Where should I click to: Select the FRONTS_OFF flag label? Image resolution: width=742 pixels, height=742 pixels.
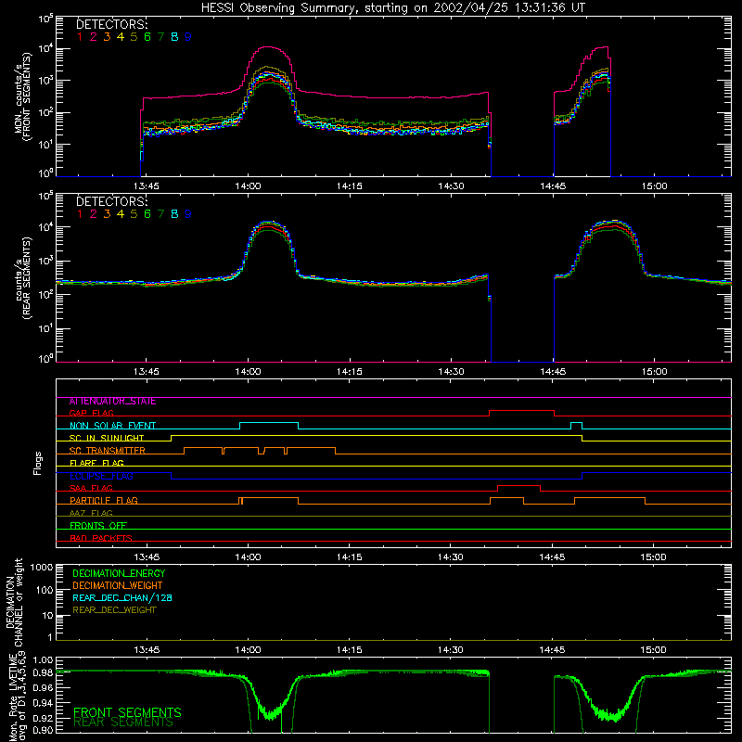(x=98, y=526)
